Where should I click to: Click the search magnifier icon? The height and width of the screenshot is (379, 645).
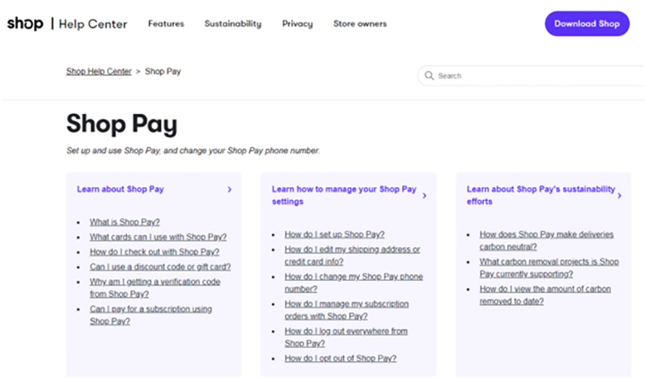click(x=429, y=76)
